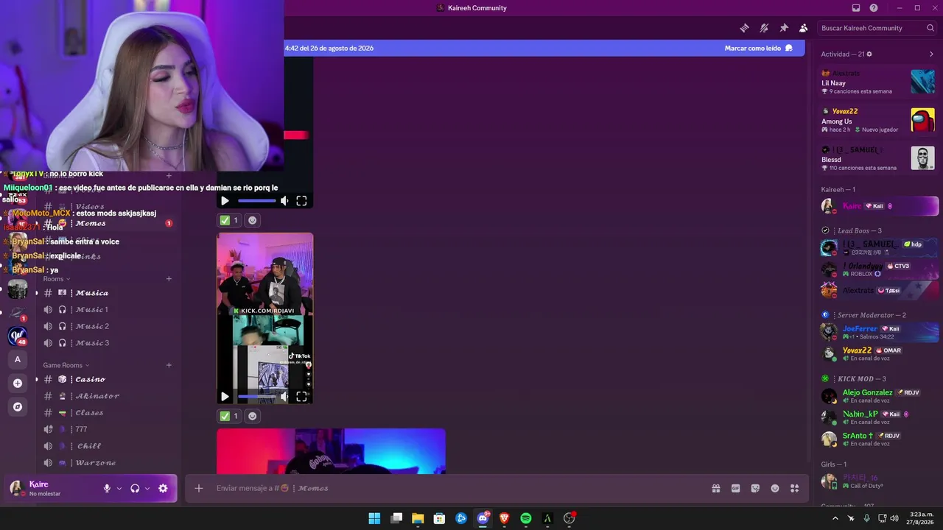Play the first video attachment
This screenshot has height=530, width=943.
[225, 201]
